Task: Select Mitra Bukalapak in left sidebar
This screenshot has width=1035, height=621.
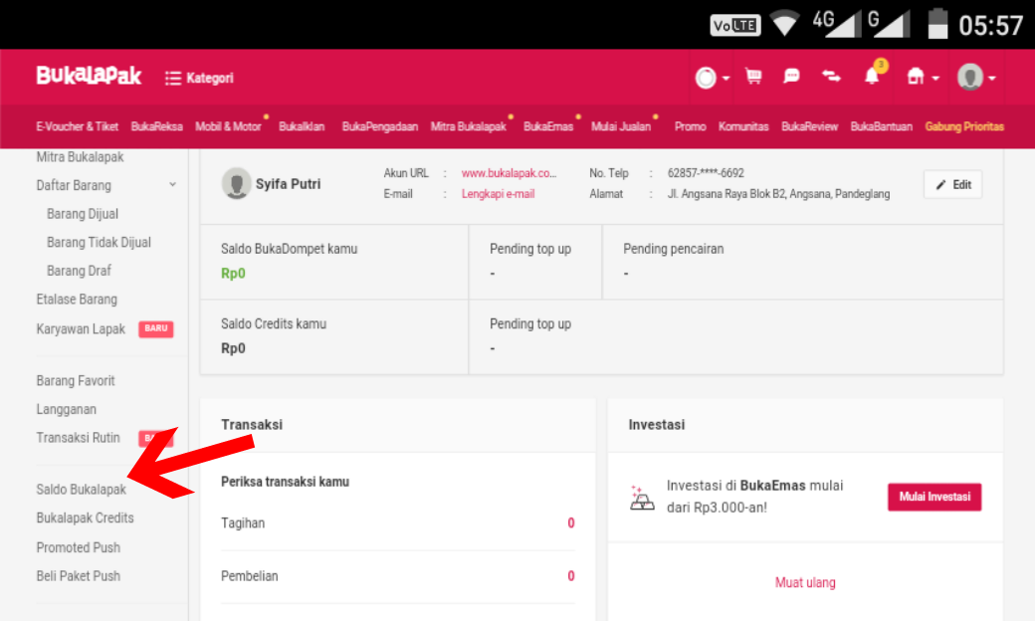Action: (80, 157)
